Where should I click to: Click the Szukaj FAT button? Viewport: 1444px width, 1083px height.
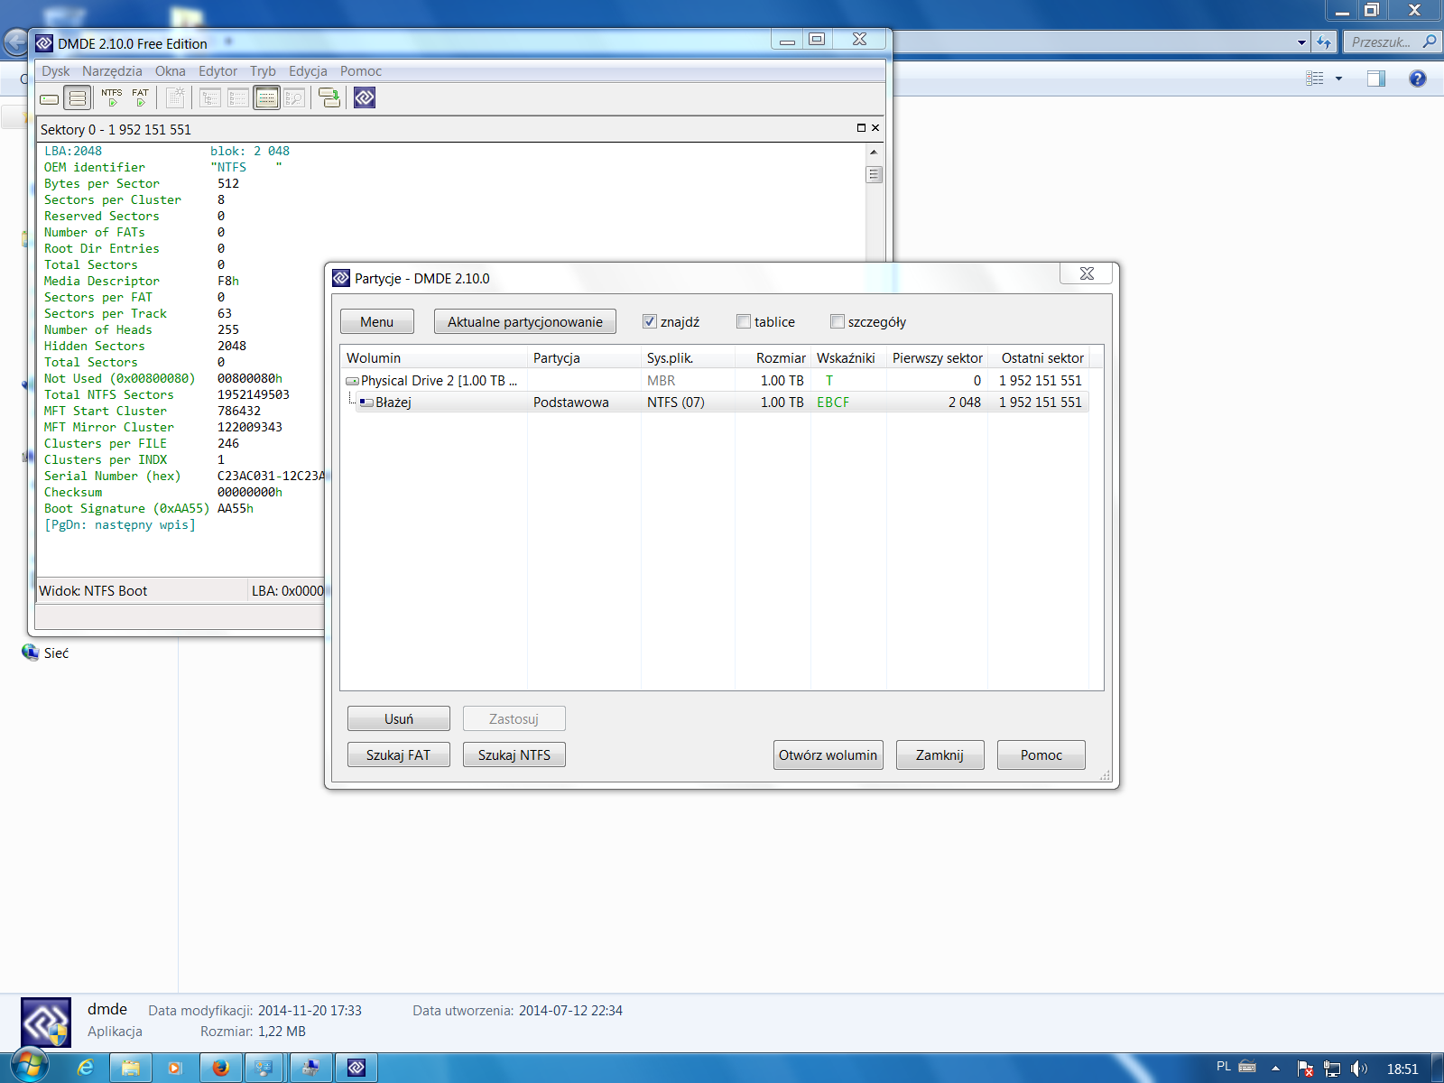[x=399, y=755]
